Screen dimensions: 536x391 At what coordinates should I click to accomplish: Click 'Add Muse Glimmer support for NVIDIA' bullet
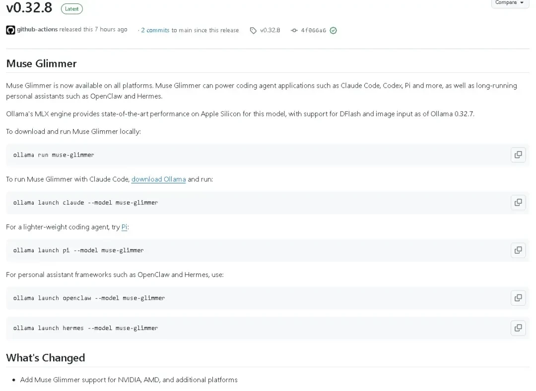tap(129, 380)
